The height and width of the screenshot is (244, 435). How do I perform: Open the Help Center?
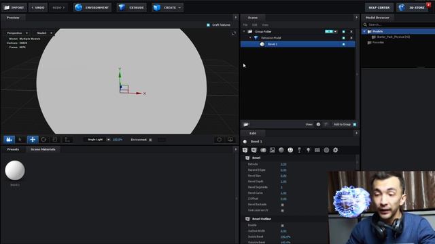pos(379,7)
